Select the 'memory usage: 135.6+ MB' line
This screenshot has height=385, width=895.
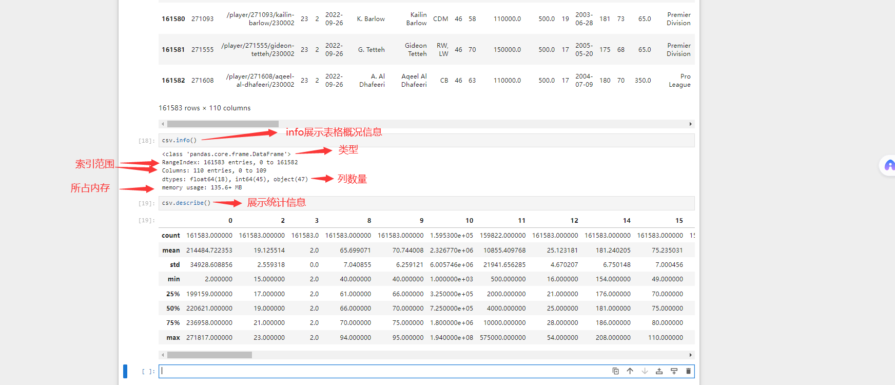click(x=202, y=188)
